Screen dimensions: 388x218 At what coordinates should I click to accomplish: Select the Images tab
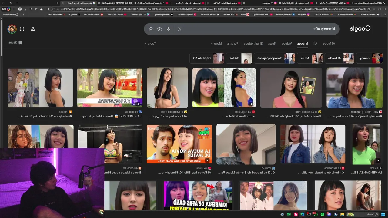[x=303, y=43]
